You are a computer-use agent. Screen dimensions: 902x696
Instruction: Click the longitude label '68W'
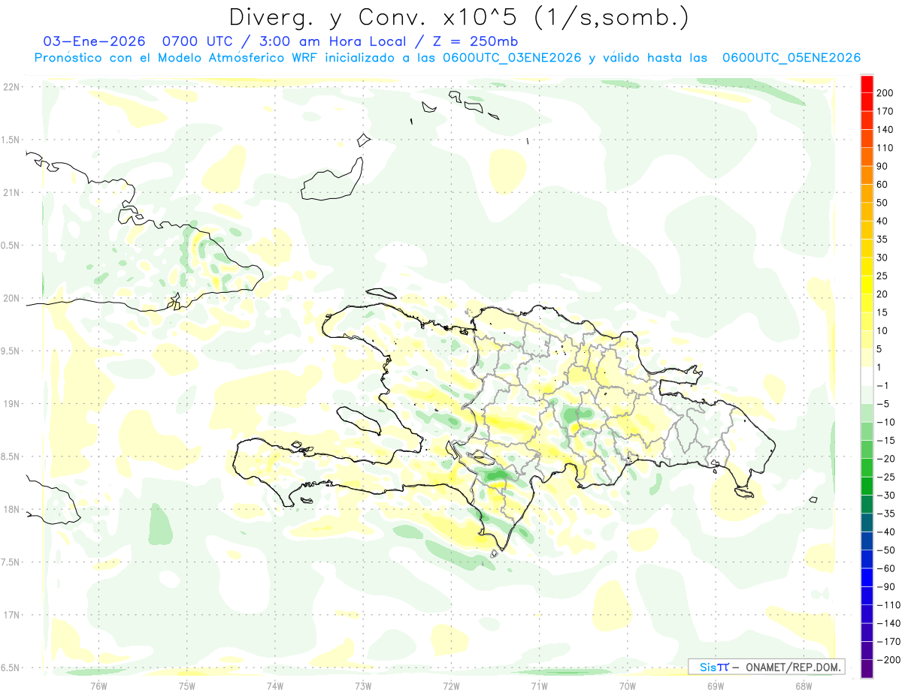(804, 685)
